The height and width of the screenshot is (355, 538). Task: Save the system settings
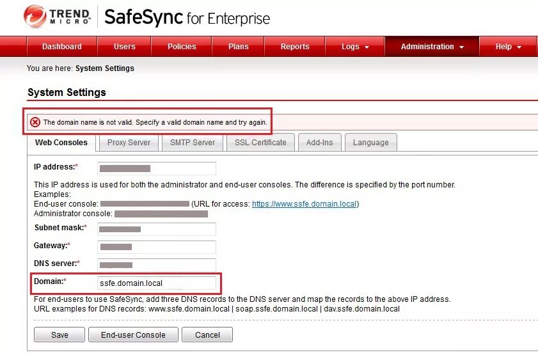pos(59,335)
